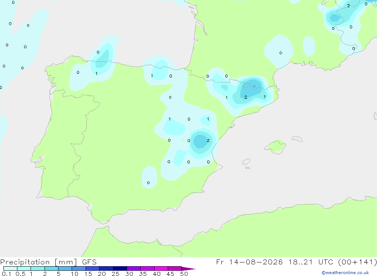Click the '50' legend scale label
The width and height of the screenshot is (377, 276).
tap(184, 274)
